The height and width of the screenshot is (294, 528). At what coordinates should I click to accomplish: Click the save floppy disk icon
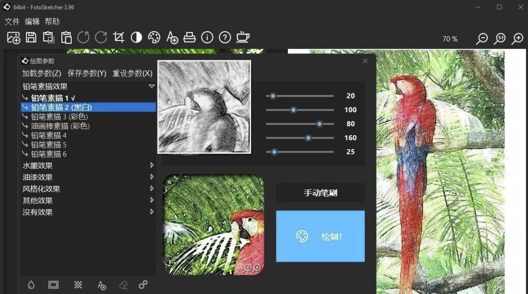click(x=31, y=37)
